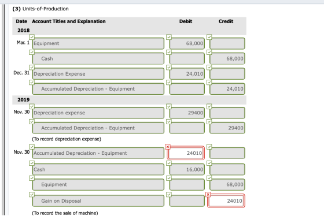Click the check icon above the 24,010 debit
324x219 pixels.
pos(169,67)
